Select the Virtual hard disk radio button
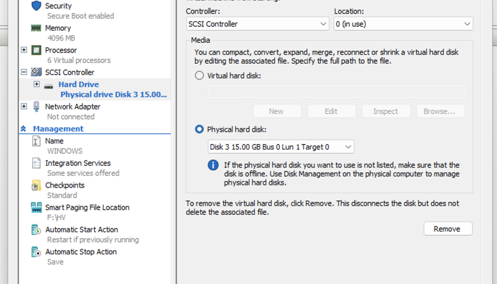 coord(200,76)
